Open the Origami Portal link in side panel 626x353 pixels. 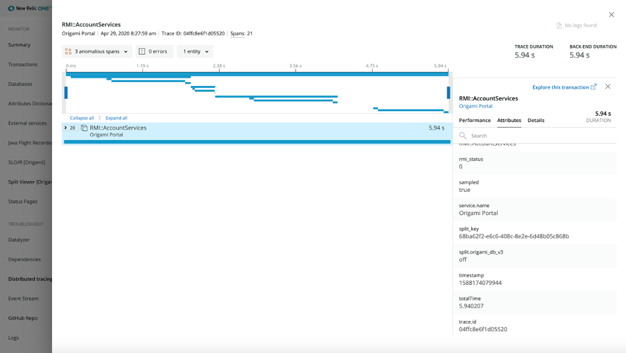476,106
